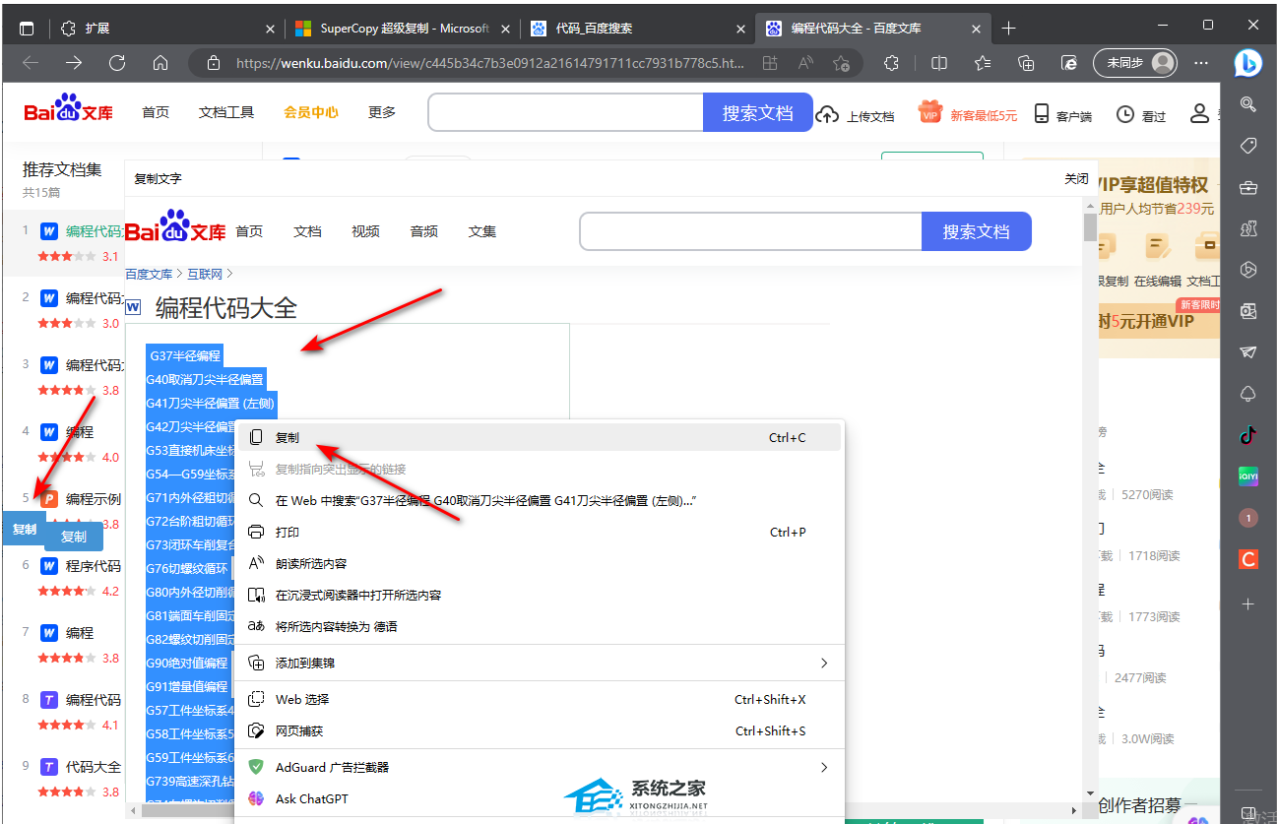Open the Bing chat sidebar icon
The width and height of the screenshot is (1277, 824).
(x=1247, y=63)
